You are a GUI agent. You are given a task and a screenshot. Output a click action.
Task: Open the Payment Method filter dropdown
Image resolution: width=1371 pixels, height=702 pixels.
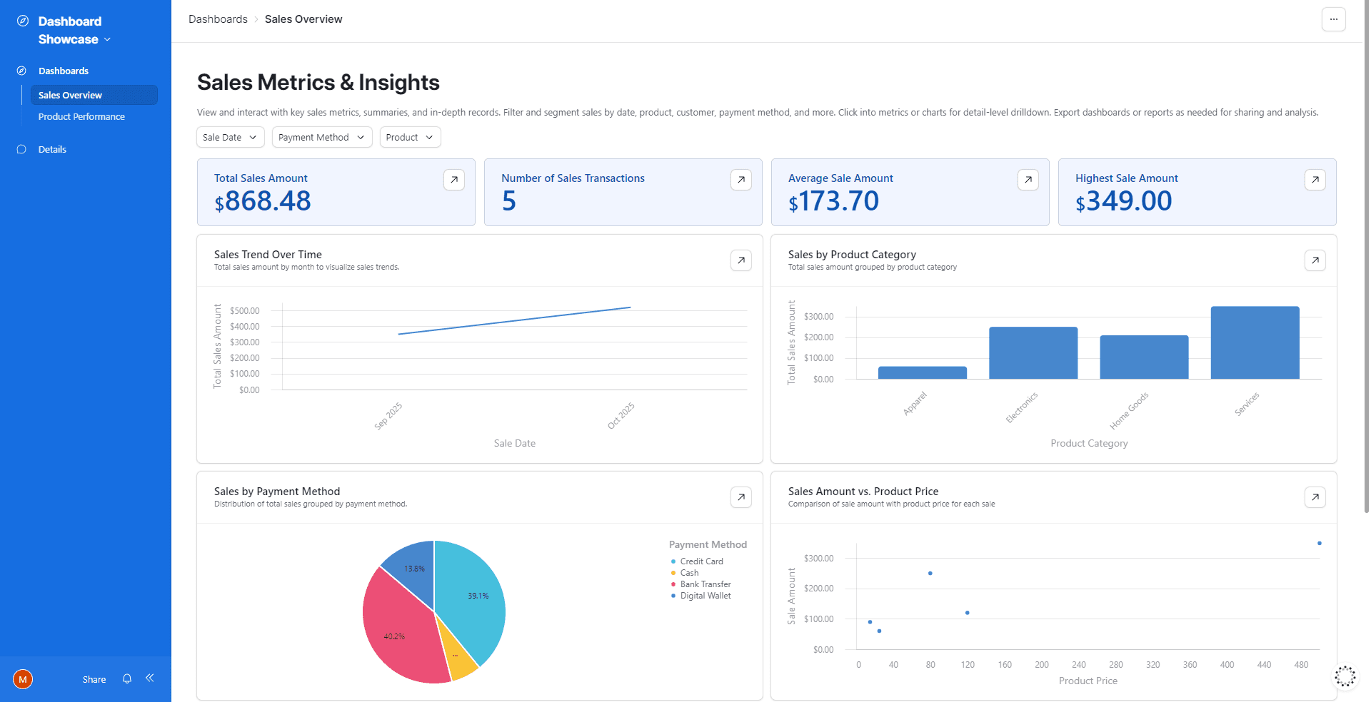(x=321, y=137)
